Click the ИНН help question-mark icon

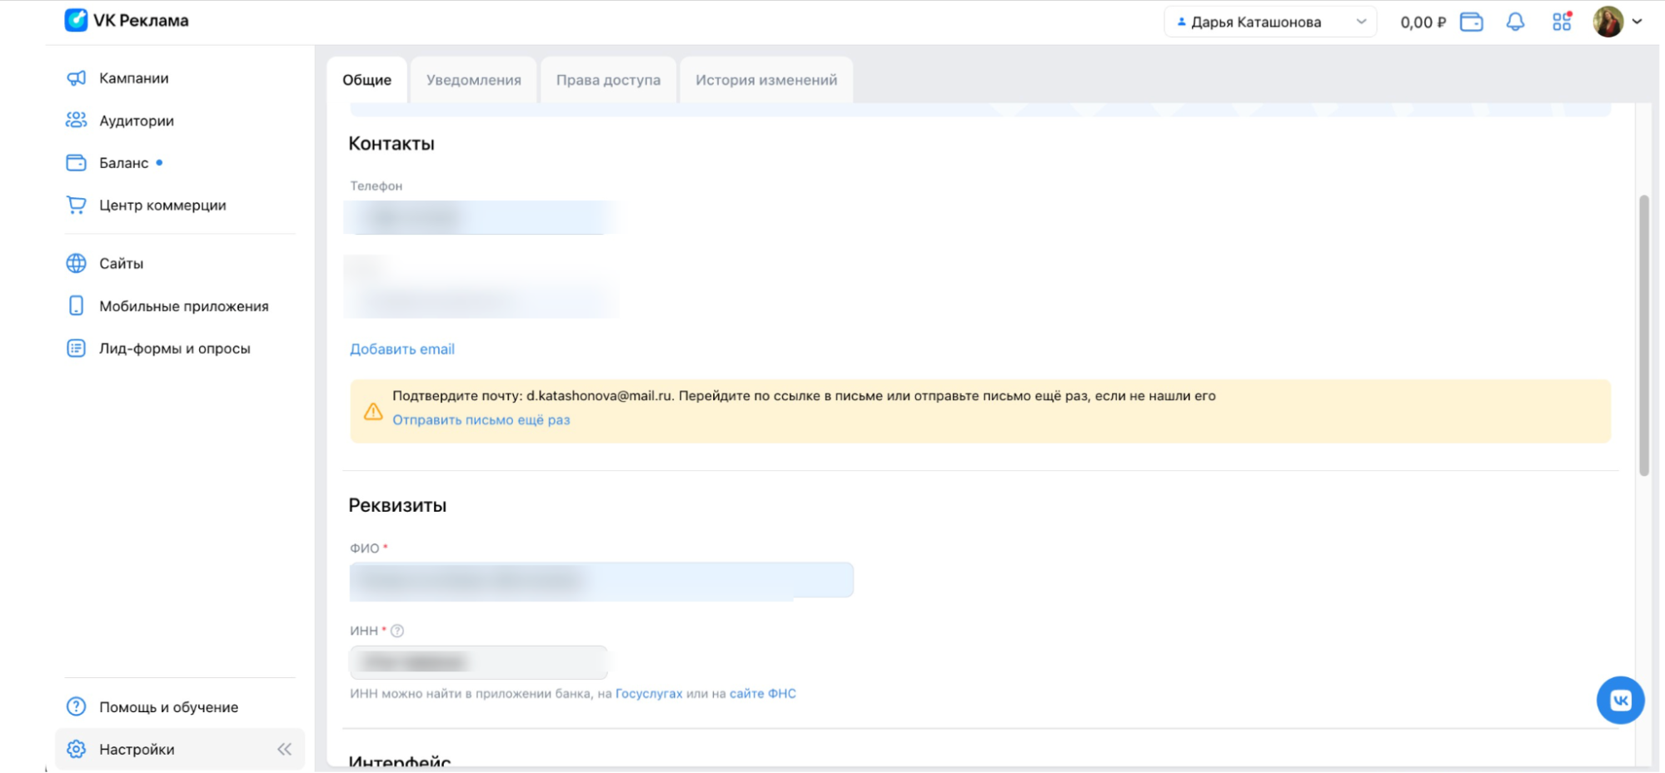[397, 631]
